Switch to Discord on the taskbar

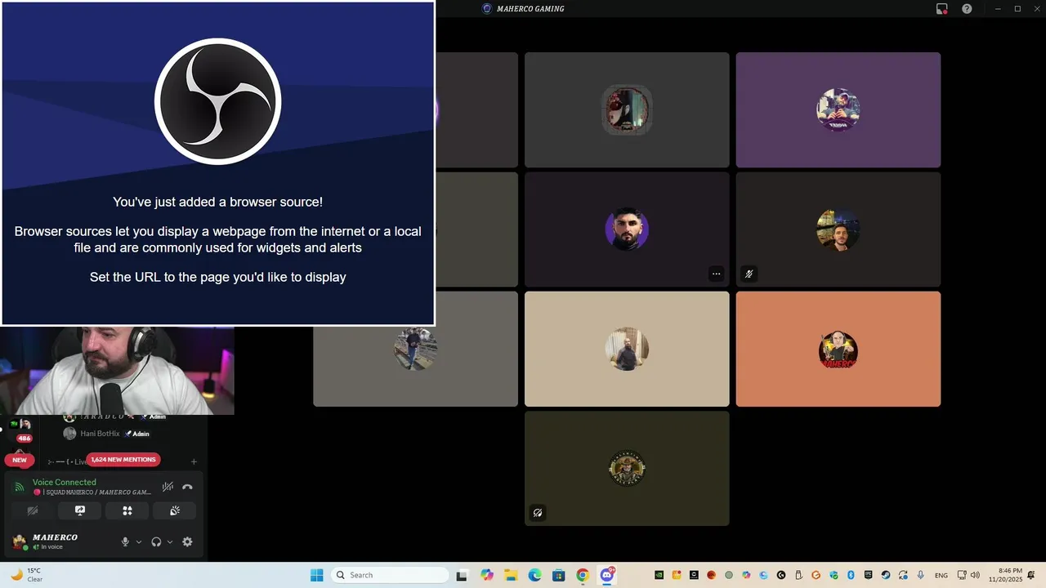click(x=607, y=575)
